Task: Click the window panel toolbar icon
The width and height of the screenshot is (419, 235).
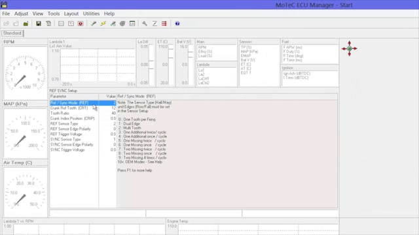Action: tap(132, 23)
